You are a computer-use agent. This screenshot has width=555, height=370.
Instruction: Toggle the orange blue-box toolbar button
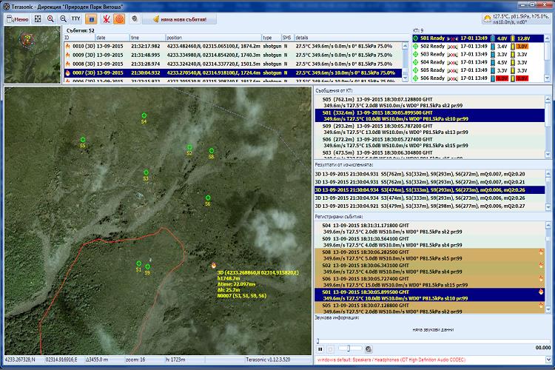[x=91, y=19]
